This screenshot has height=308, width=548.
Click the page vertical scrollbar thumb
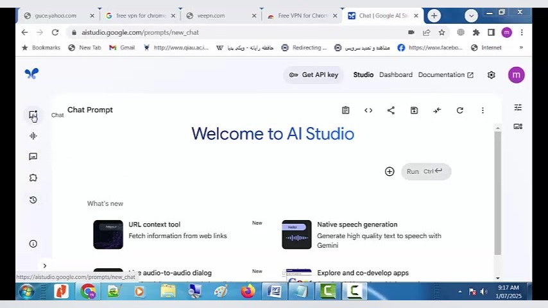tap(498, 193)
